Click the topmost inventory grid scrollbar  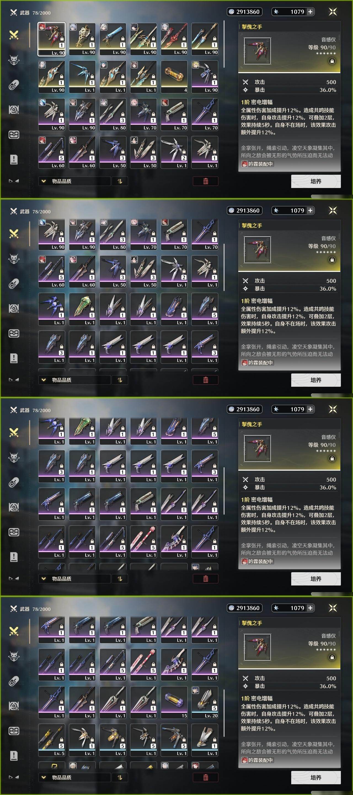tap(224, 44)
